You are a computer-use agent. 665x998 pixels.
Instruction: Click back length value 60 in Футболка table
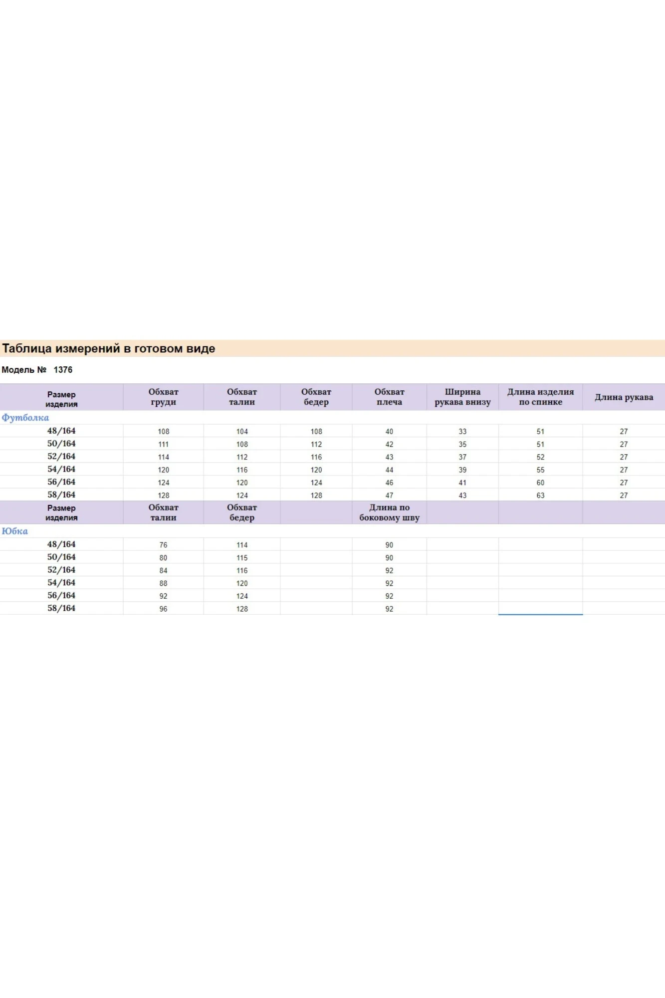(540, 483)
